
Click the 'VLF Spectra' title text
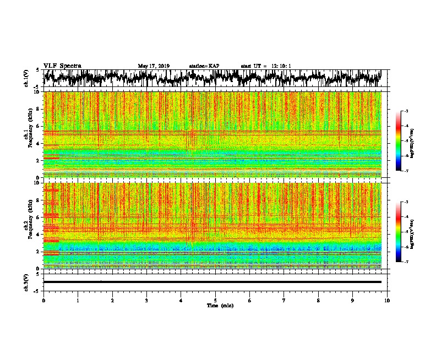click(62, 66)
